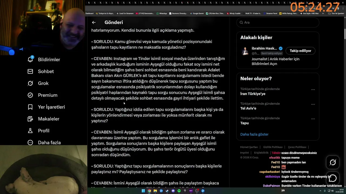Screen dimensions: 346x194
Task: Open Streamer Panel bookmark
Action: tap(270, 13)
